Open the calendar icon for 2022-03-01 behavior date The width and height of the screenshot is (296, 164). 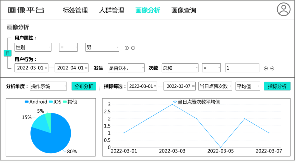pyautogui.click(x=46, y=68)
